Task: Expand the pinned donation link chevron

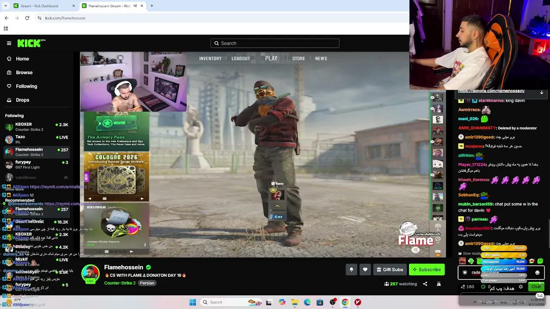Action: (x=541, y=92)
